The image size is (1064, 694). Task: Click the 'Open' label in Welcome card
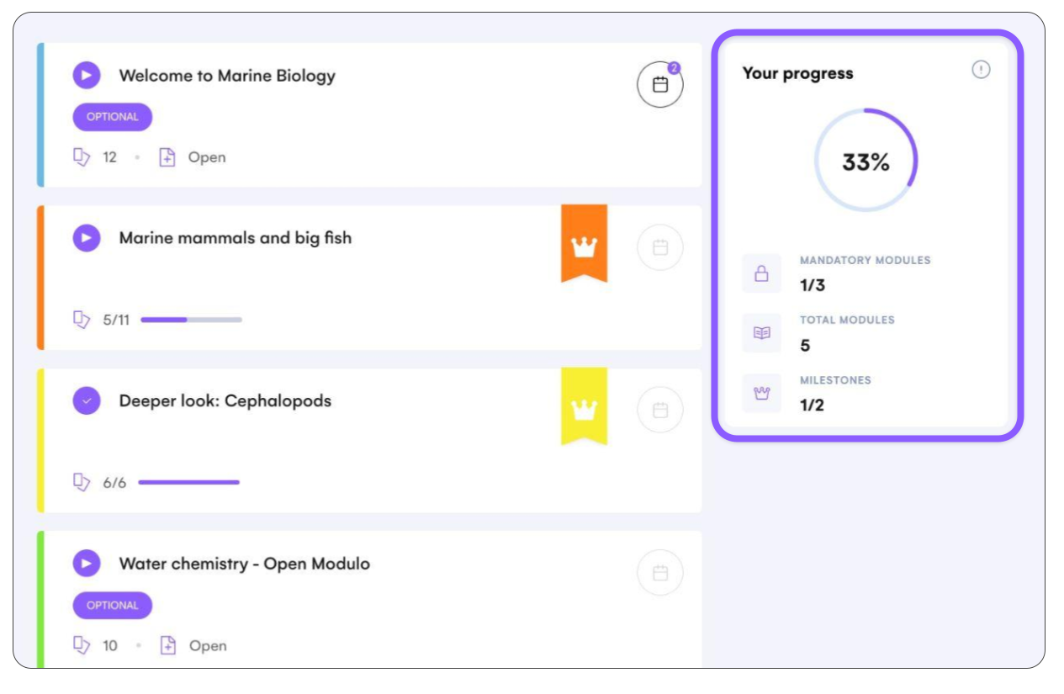(x=207, y=157)
